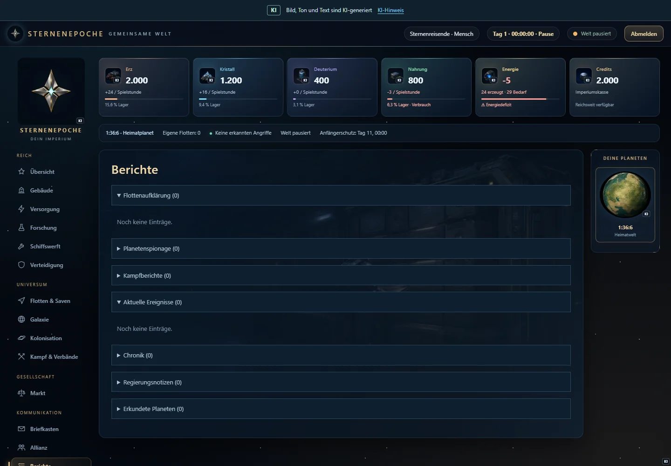Viewport: 671px width, 466px height.
Task: Go to the Galaxie page
Action: click(x=50, y=319)
